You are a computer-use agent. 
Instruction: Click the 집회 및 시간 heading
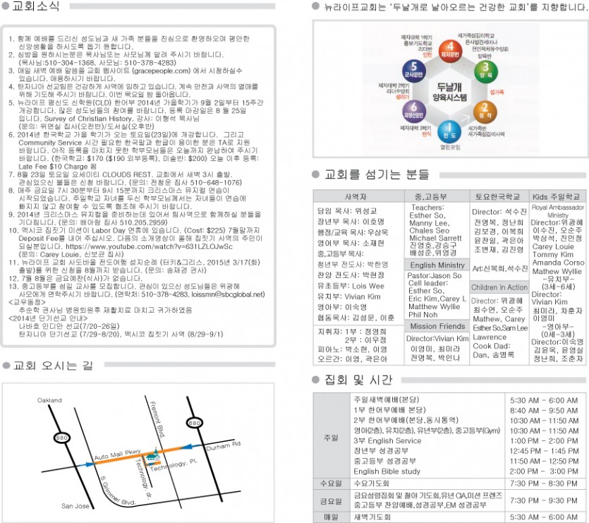358,380
